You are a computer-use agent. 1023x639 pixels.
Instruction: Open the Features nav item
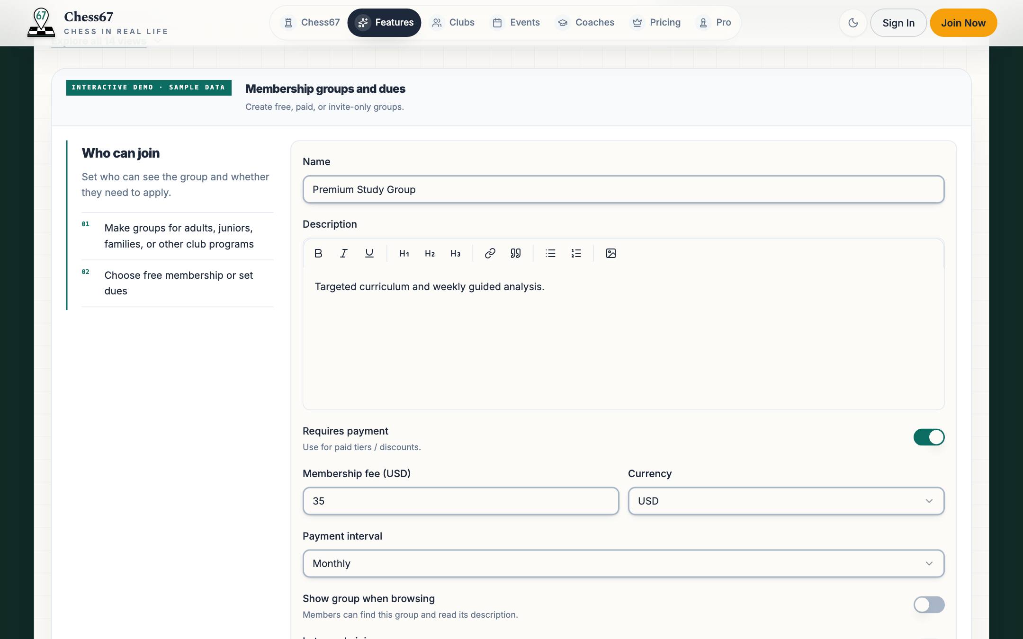pyautogui.click(x=384, y=22)
